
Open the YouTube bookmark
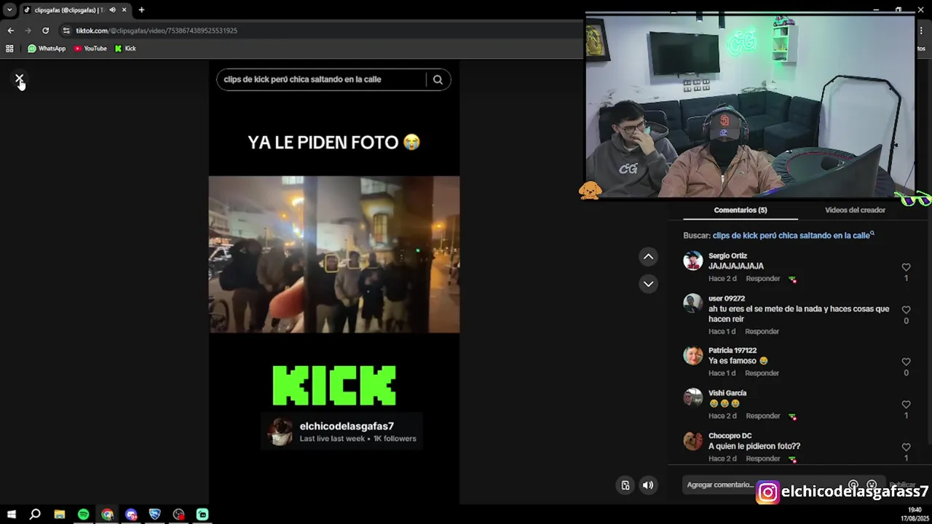tap(90, 49)
